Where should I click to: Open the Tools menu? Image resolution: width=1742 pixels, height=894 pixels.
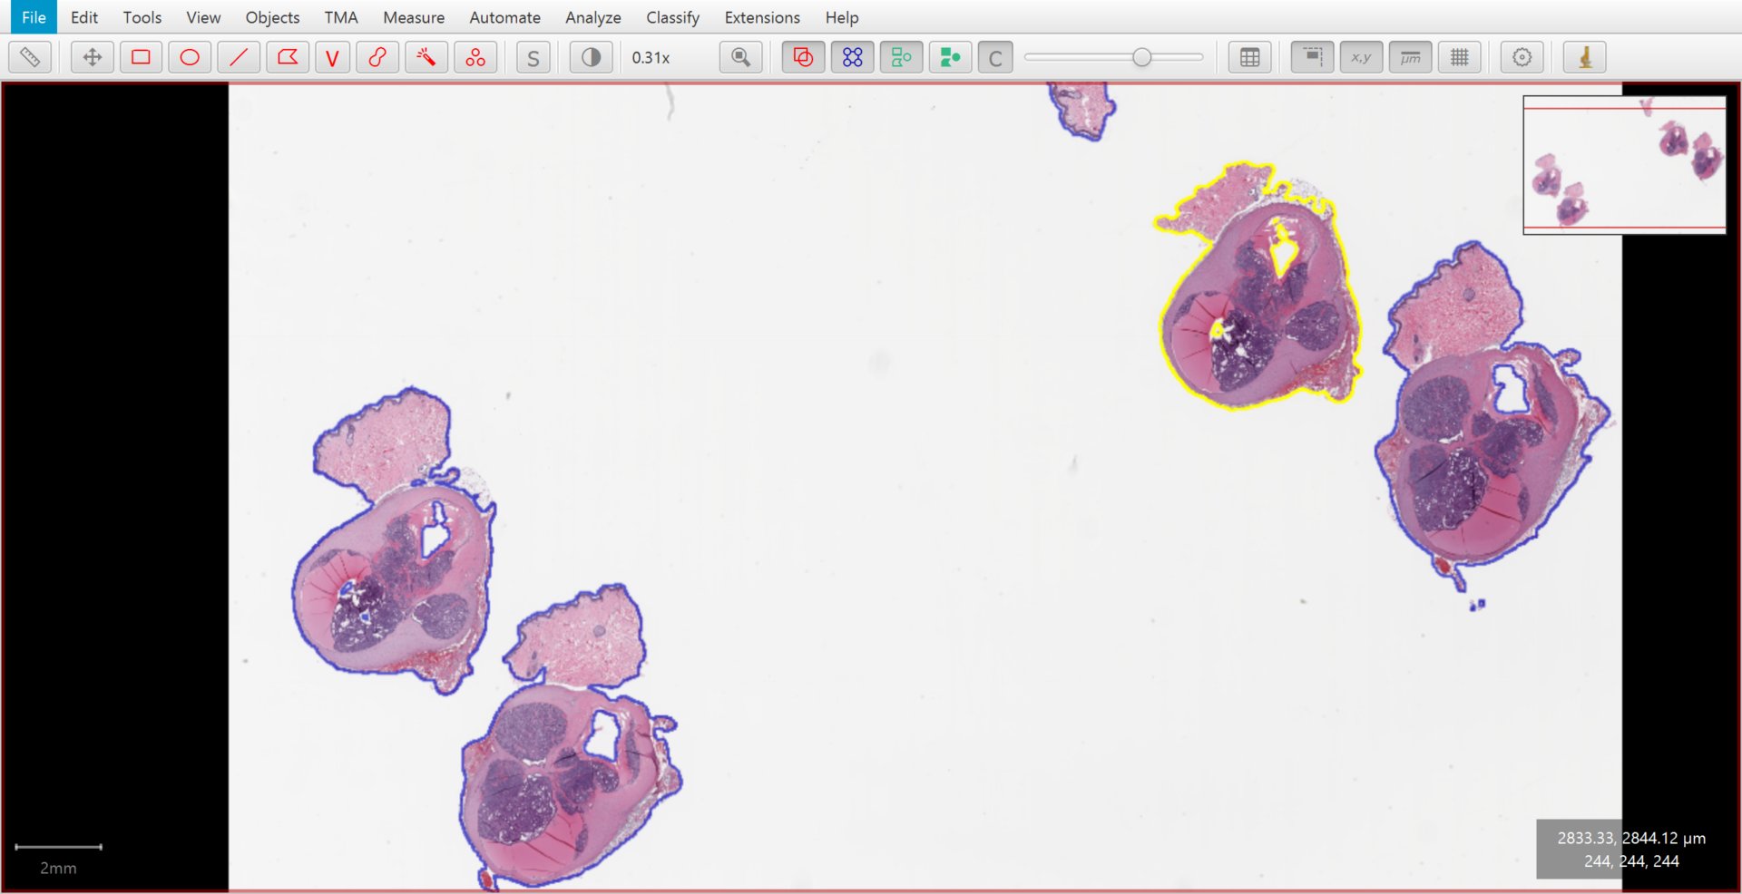point(142,17)
